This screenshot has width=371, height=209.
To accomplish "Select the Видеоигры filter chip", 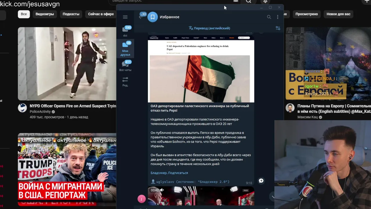I will (45, 14).
